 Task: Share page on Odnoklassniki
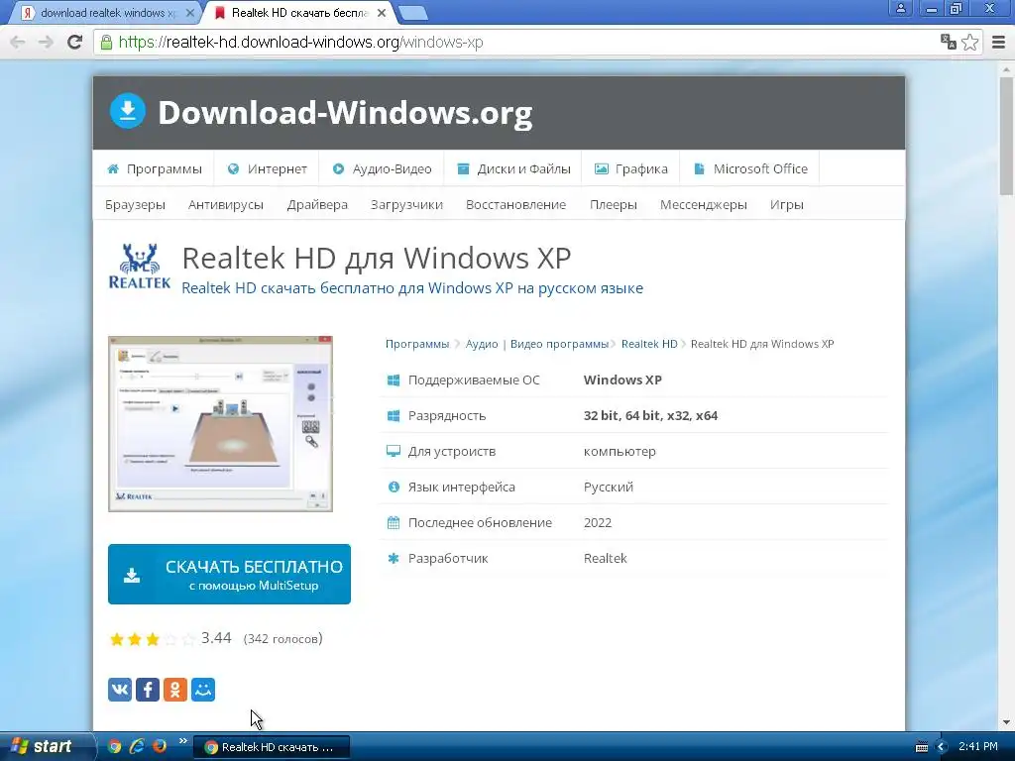[175, 690]
